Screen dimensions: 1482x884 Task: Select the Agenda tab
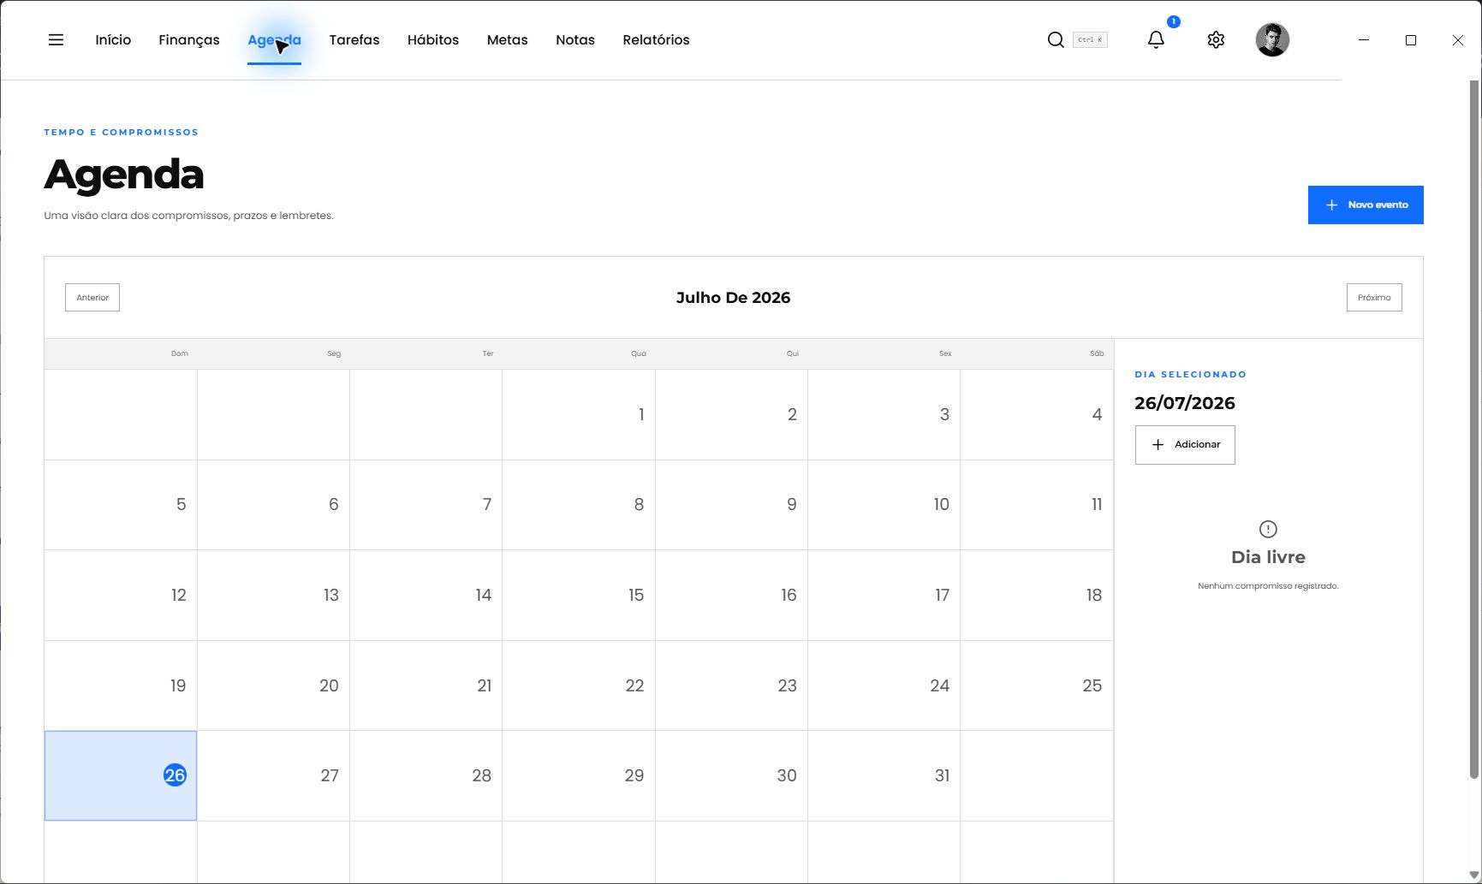pyautogui.click(x=274, y=39)
